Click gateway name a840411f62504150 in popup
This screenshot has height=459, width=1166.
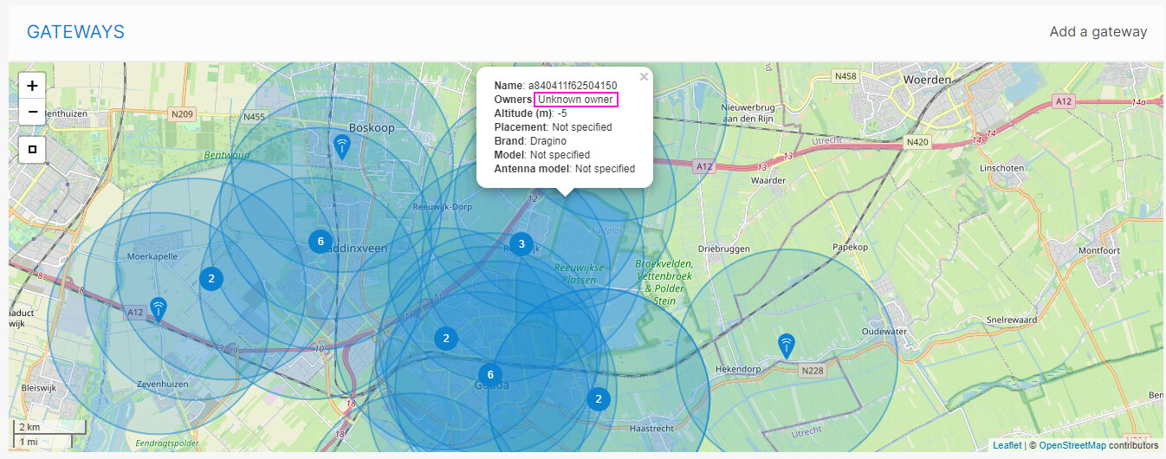[x=573, y=86]
